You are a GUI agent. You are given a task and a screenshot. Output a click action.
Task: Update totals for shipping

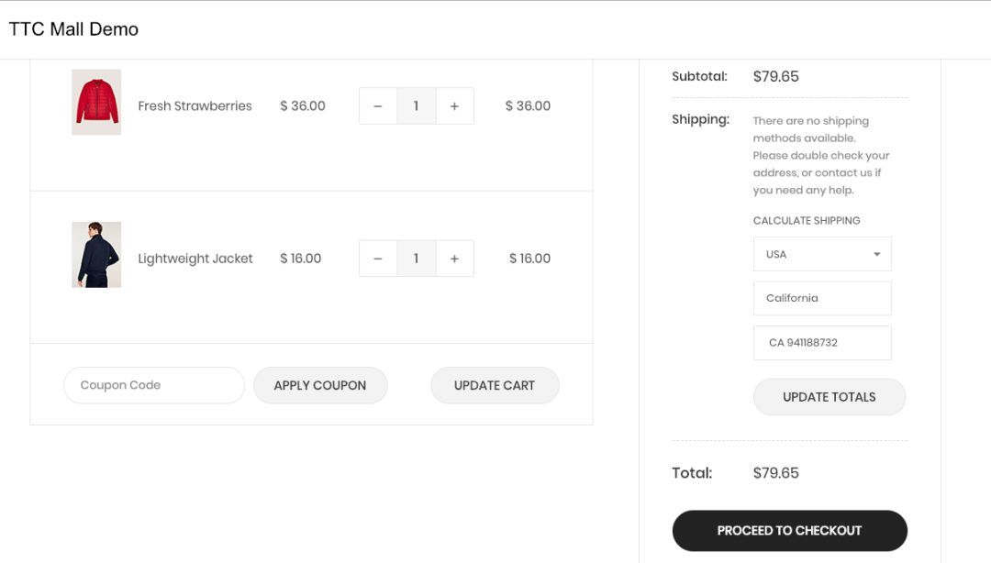(830, 397)
